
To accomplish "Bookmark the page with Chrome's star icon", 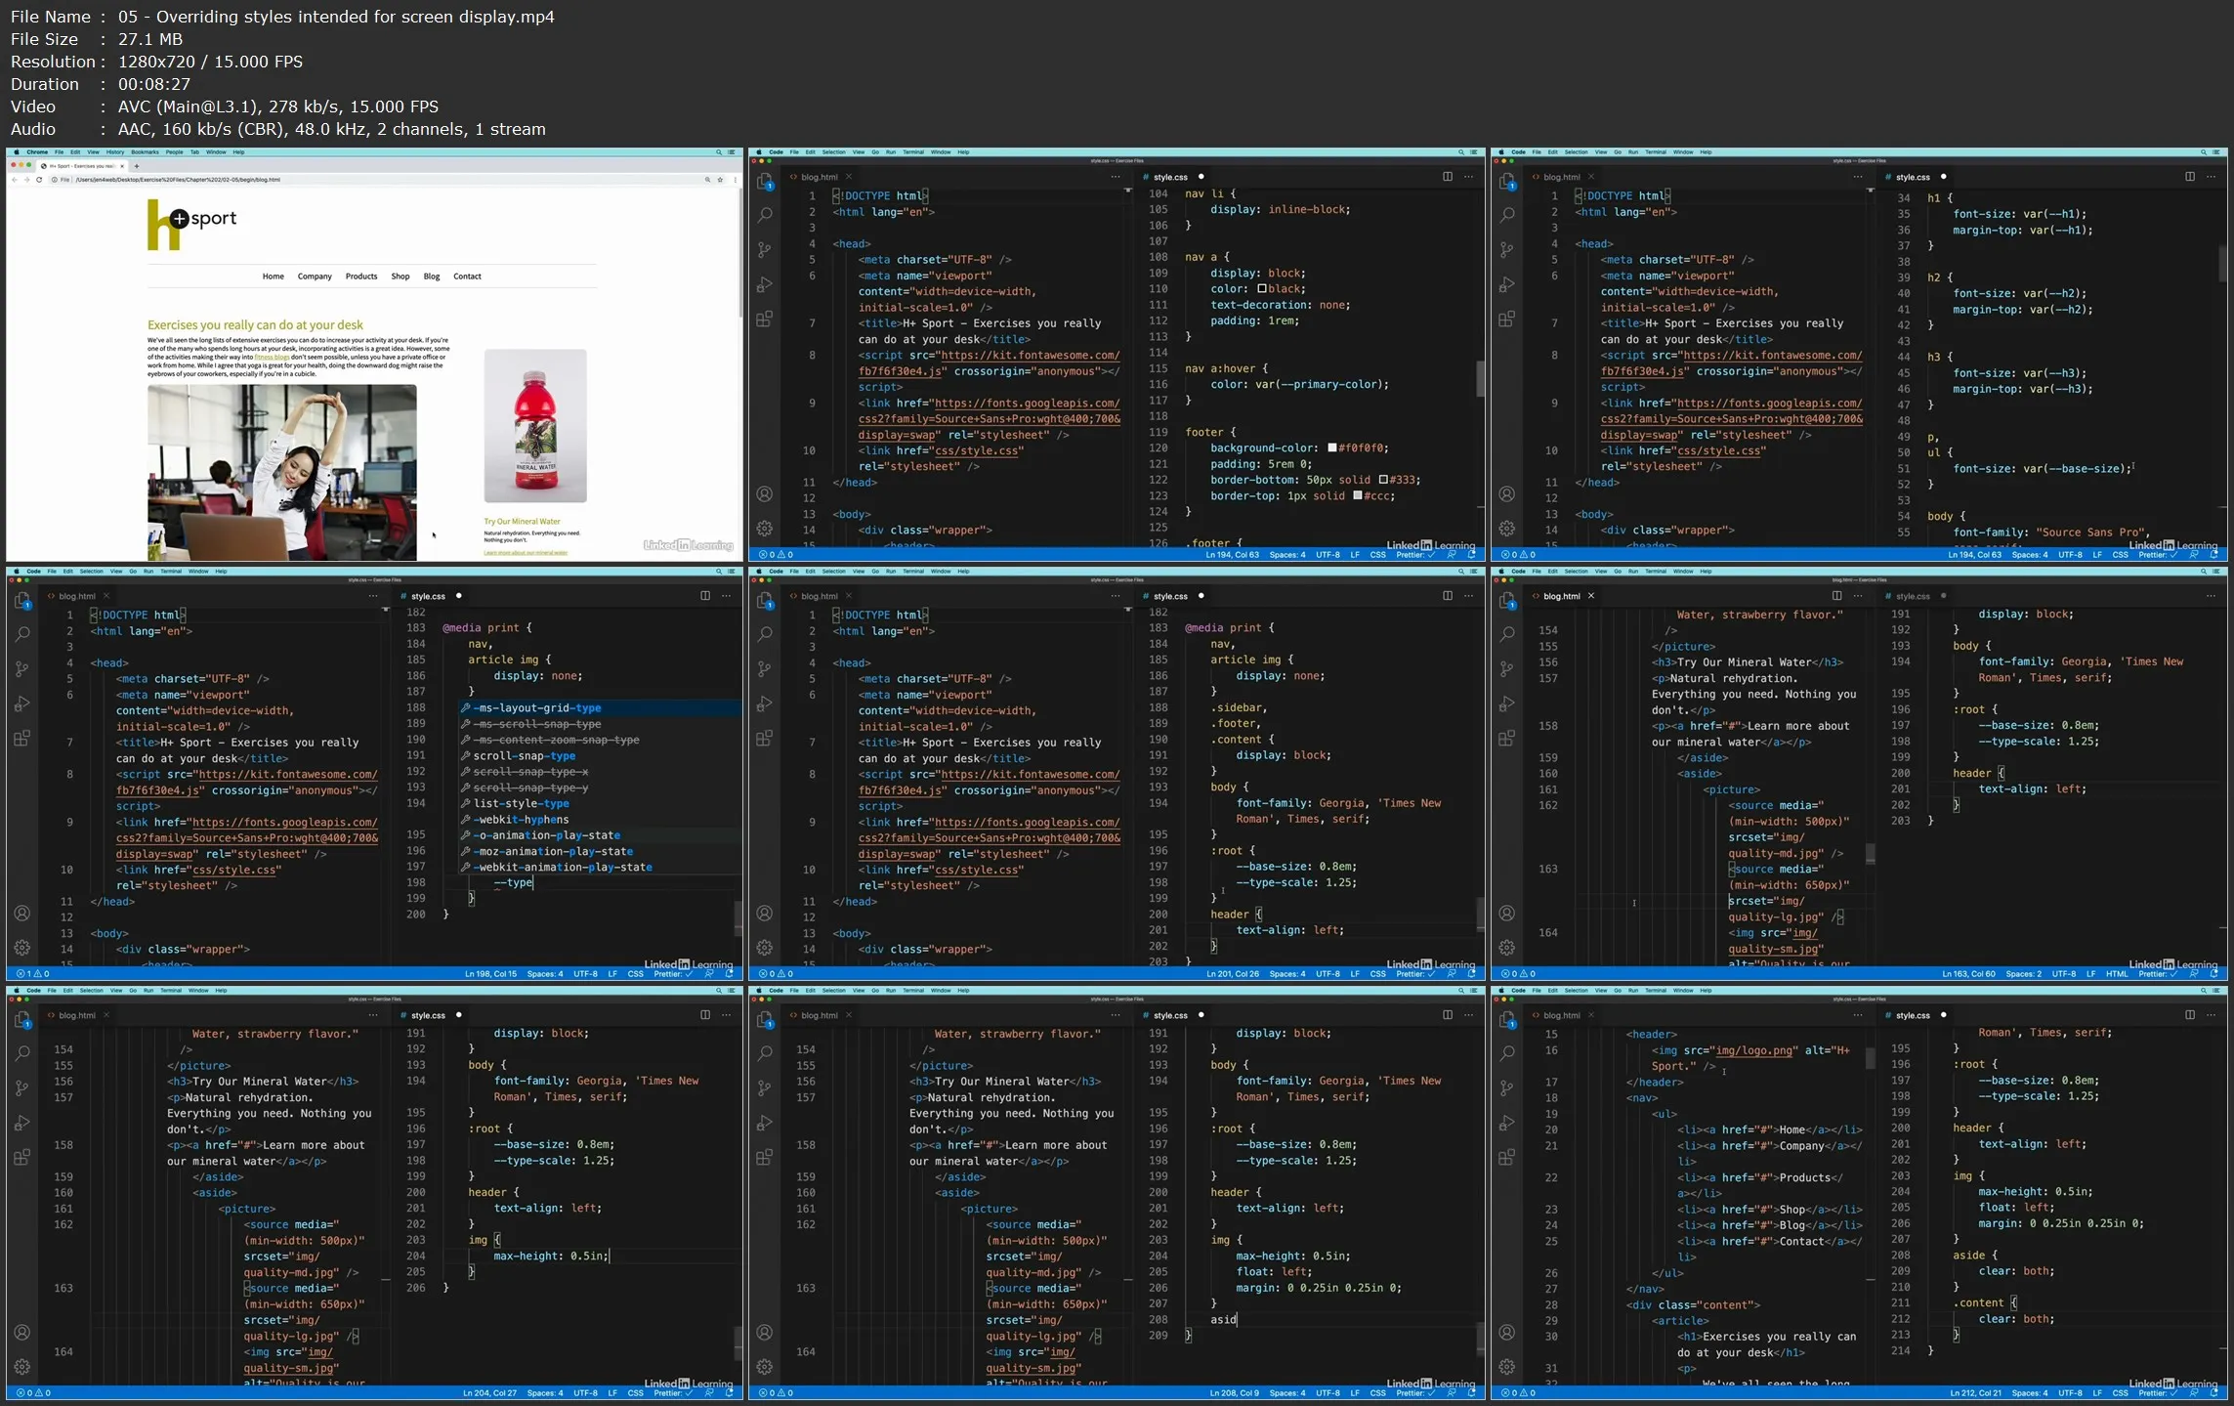I will click(720, 180).
